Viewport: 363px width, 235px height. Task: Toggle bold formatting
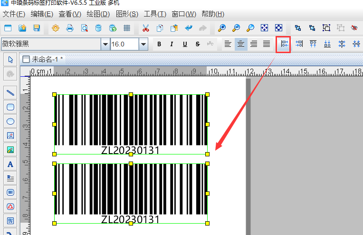click(x=159, y=45)
